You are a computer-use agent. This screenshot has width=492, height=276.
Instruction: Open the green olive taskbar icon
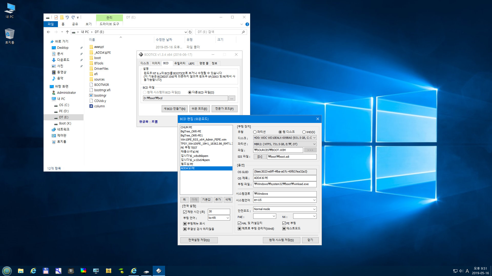[121, 271]
